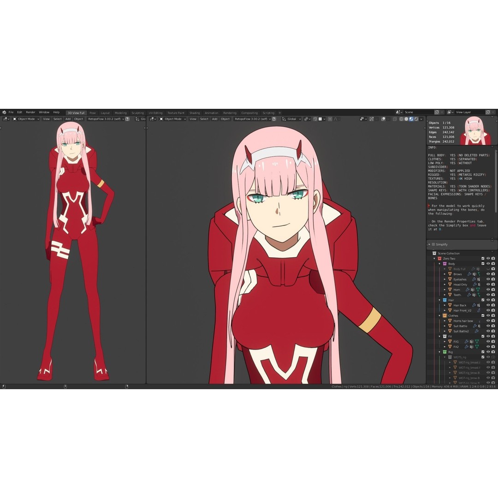
Task: Open the Edit menu
Action: coord(20,112)
